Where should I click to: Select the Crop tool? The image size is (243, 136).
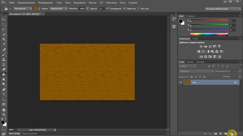tap(4, 39)
